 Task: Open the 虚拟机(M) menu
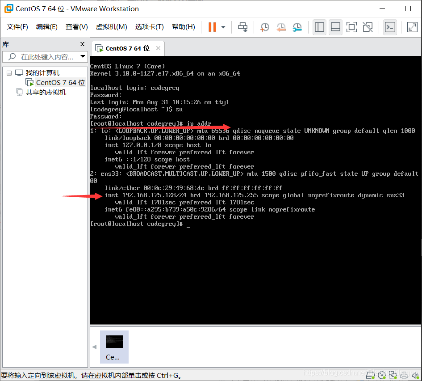pos(112,27)
